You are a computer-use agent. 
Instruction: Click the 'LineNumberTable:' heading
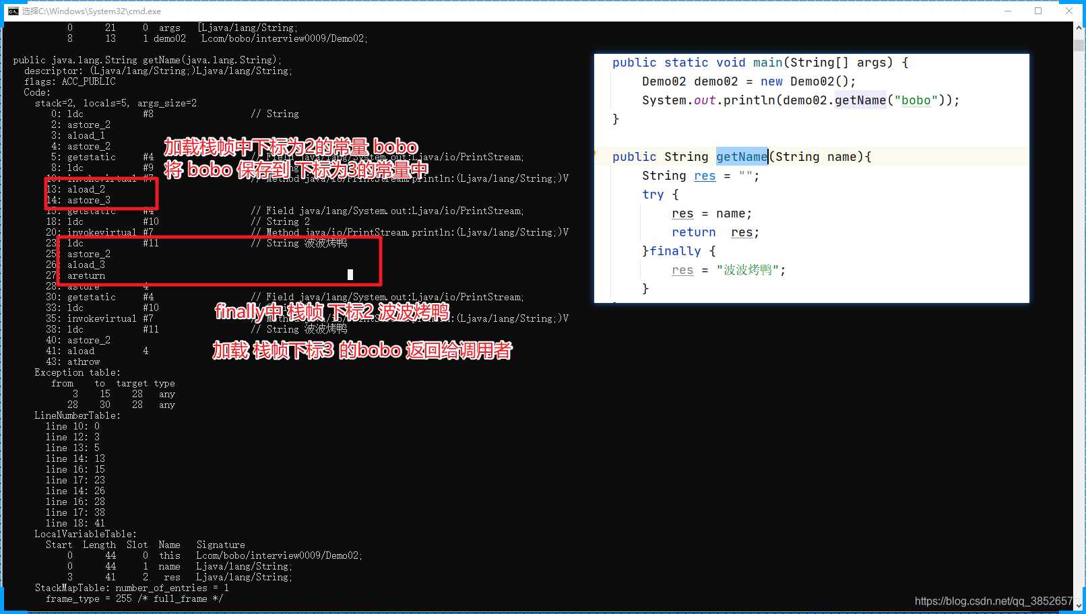[77, 415]
